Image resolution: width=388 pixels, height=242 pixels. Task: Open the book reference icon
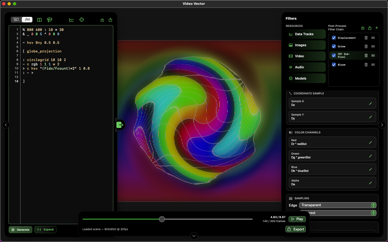coord(39,20)
